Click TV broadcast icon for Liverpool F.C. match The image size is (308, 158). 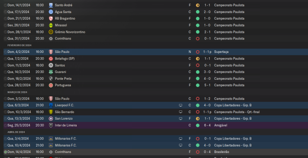pos(180,105)
